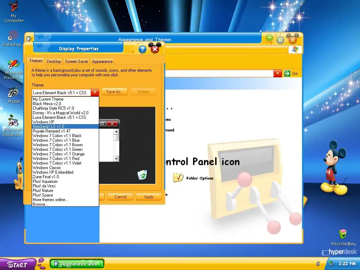The width and height of the screenshot is (360, 270).
Task: Click the tray icon left of the clock
Action: click(x=318, y=264)
